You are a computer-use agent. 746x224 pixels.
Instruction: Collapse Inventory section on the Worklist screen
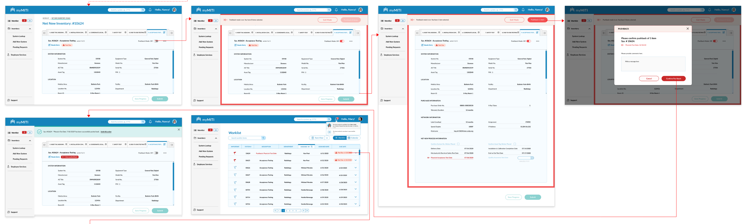tap(216, 138)
